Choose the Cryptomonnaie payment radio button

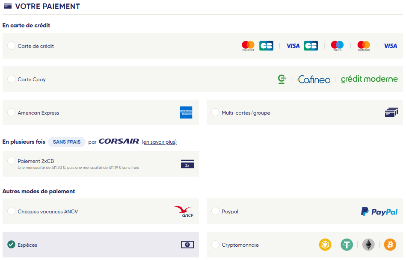[x=215, y=245]
